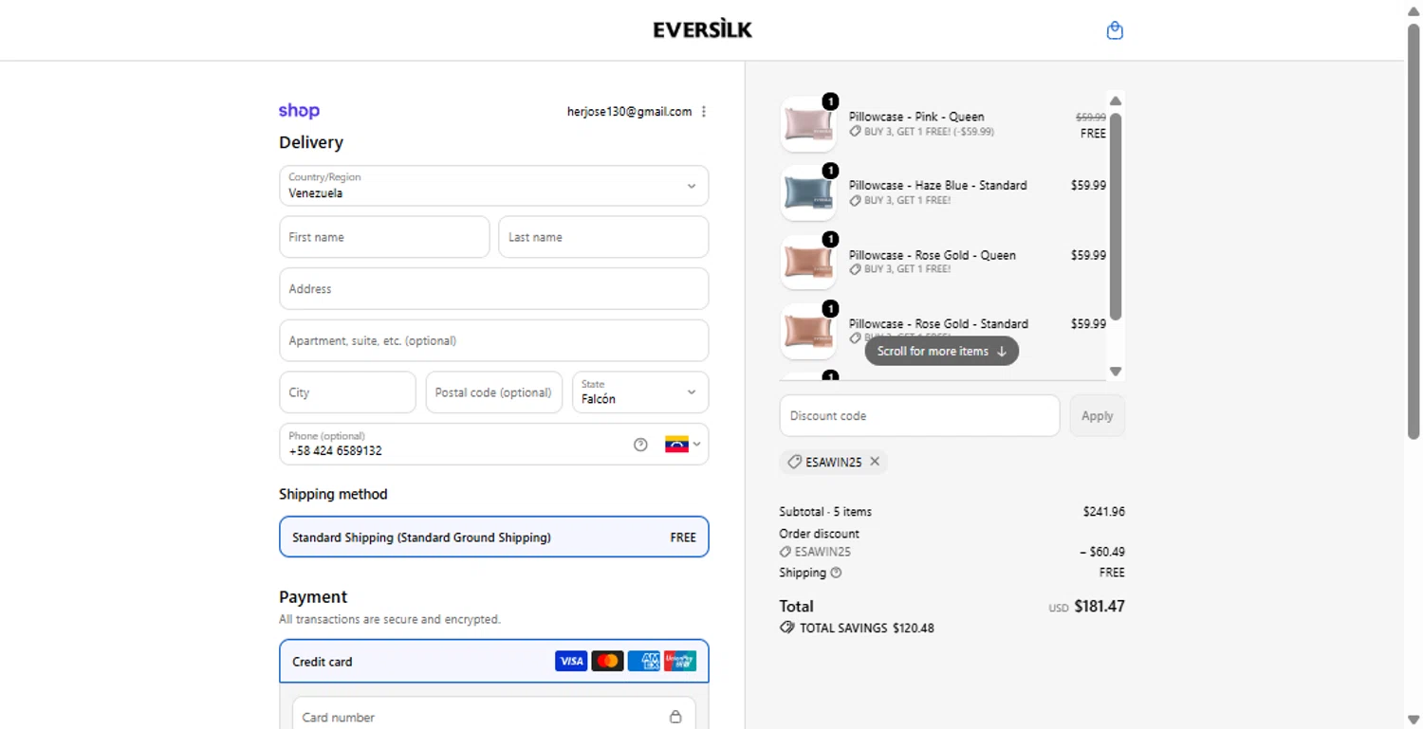The image size is (1423, 729).
Task: Click the page scrollbar up arrow
Action: 1414,9
